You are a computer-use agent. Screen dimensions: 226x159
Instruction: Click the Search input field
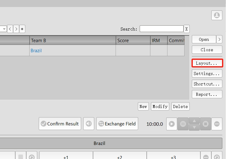coord(161,29)
